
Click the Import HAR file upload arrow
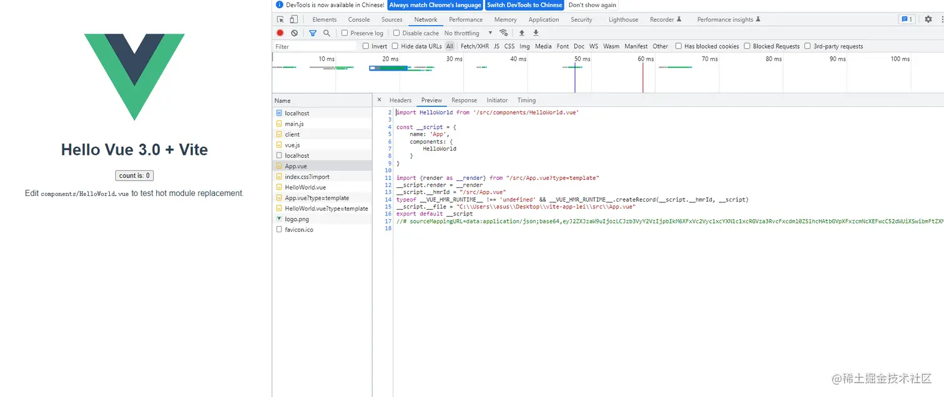click(522, 33)
